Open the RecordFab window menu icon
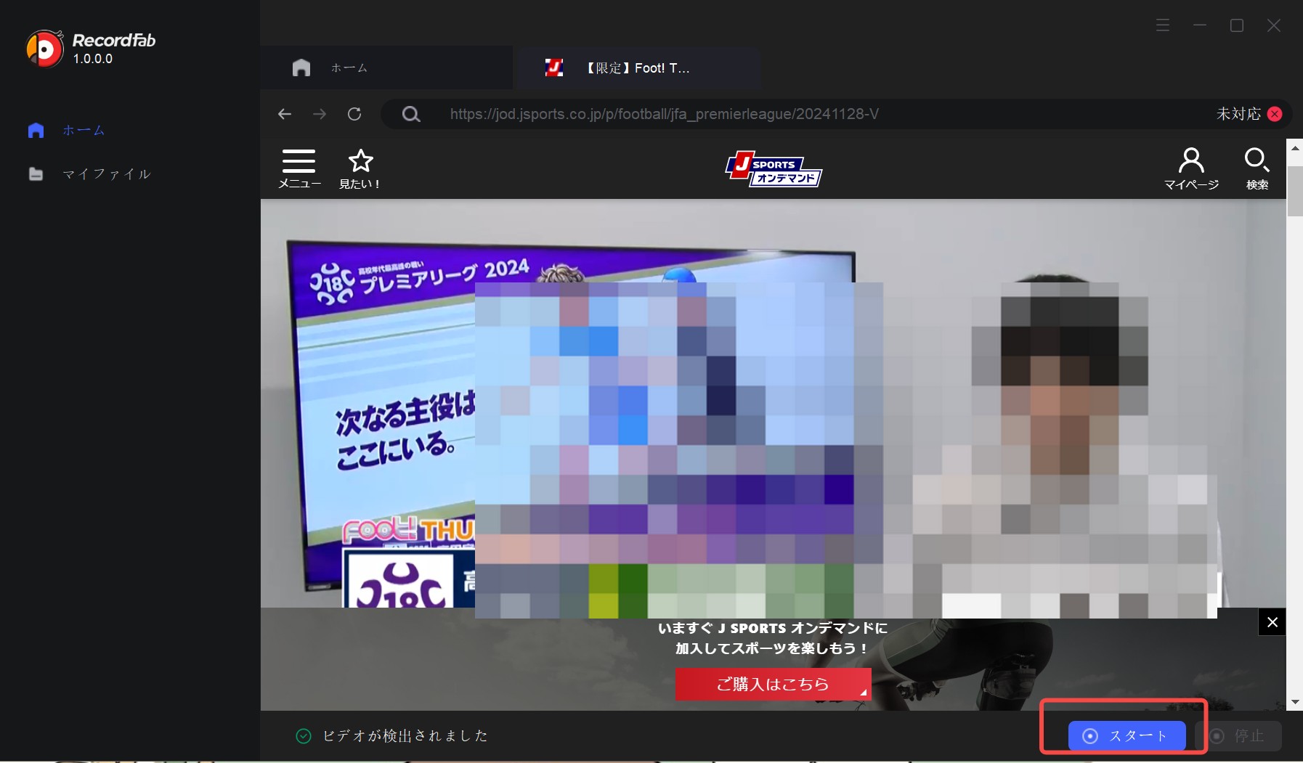This screenshot has width=1303, height=763. click(1163, 25)
